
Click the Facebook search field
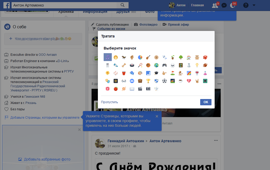[66, 5]
